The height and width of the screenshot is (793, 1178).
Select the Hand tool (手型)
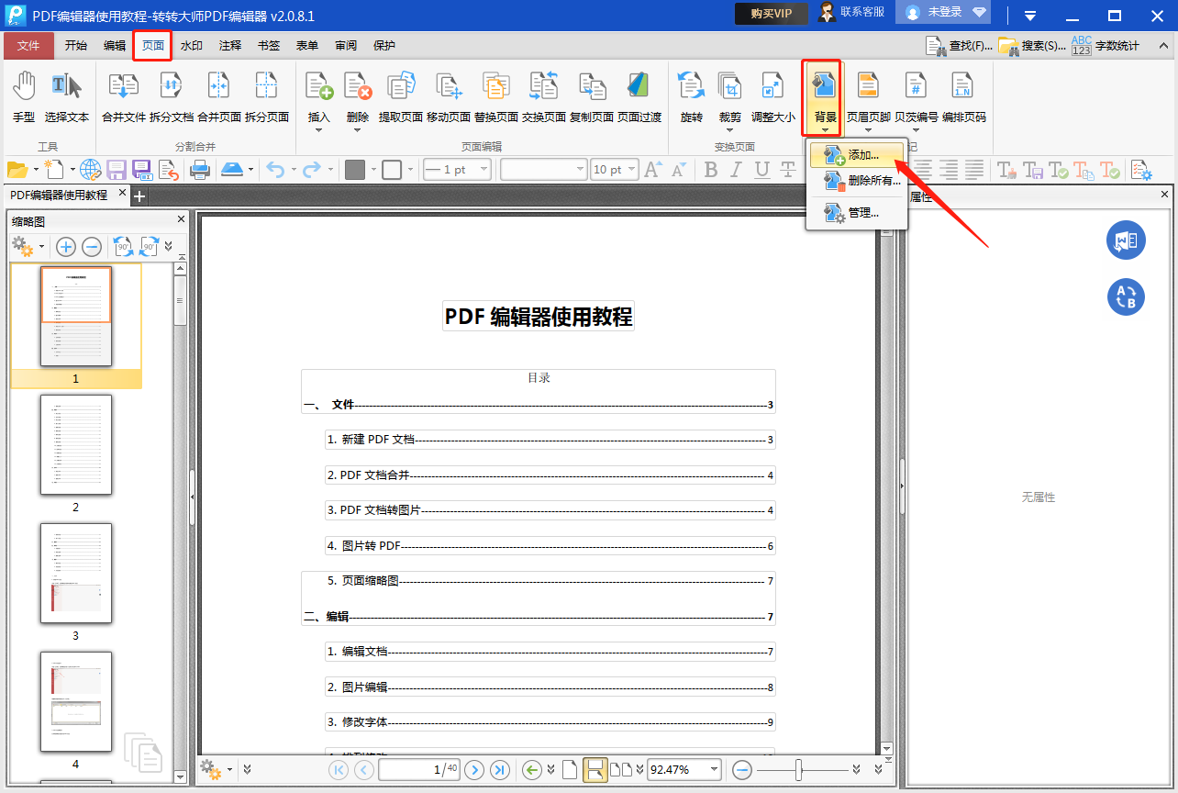[x=24, y=97]
